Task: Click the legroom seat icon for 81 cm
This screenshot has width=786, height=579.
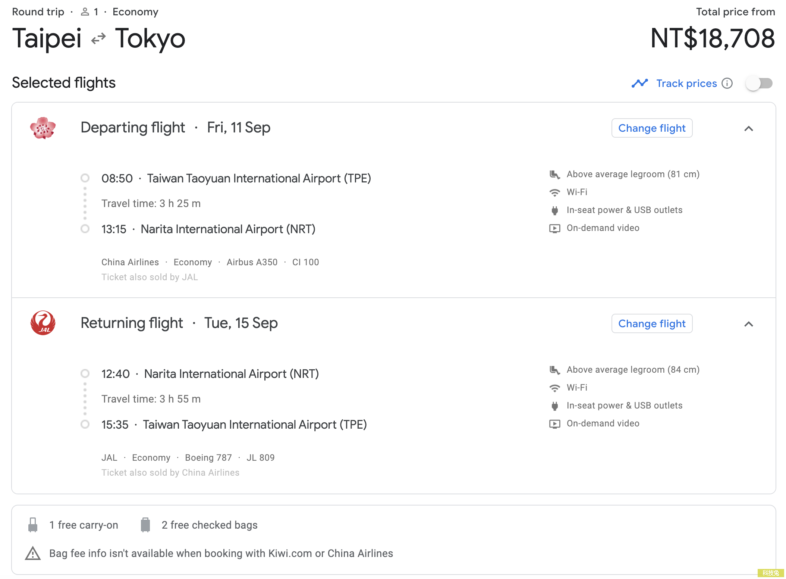Action: [x=555, y=174]
